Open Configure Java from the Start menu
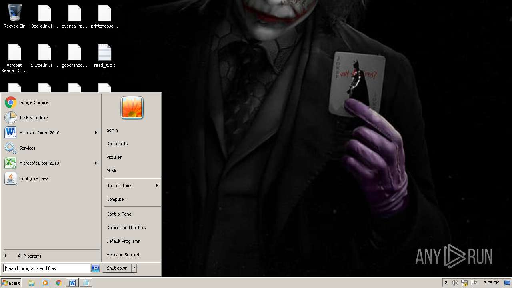512x288 pixels. pyautogui.click(x=51, y=178)
